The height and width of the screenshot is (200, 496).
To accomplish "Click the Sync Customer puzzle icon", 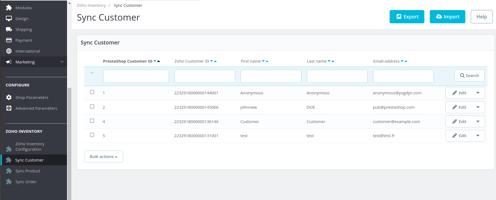I will [9, 160].
